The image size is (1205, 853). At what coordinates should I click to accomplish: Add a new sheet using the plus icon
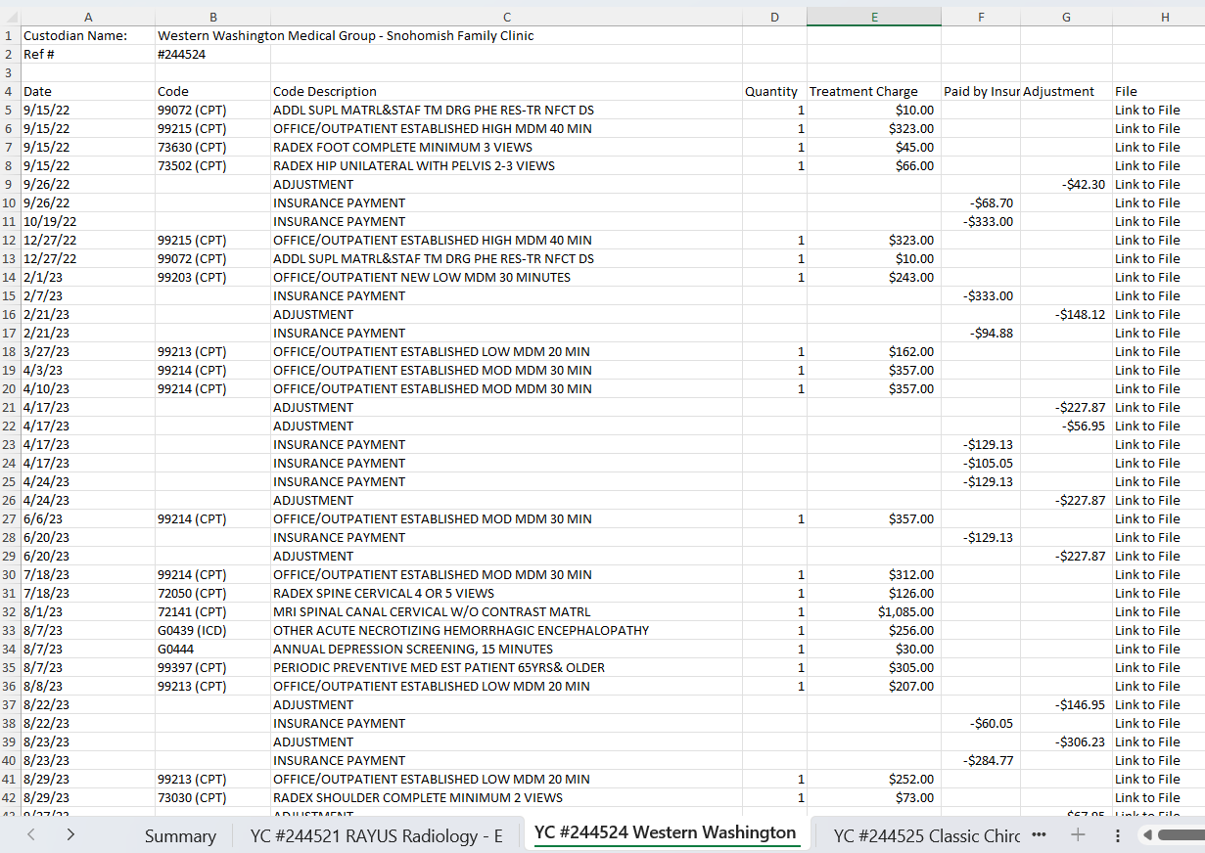[x=1078, y=835]
